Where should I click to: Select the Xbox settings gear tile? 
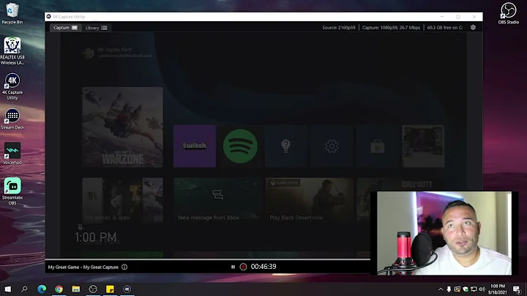tap(332, 146)
